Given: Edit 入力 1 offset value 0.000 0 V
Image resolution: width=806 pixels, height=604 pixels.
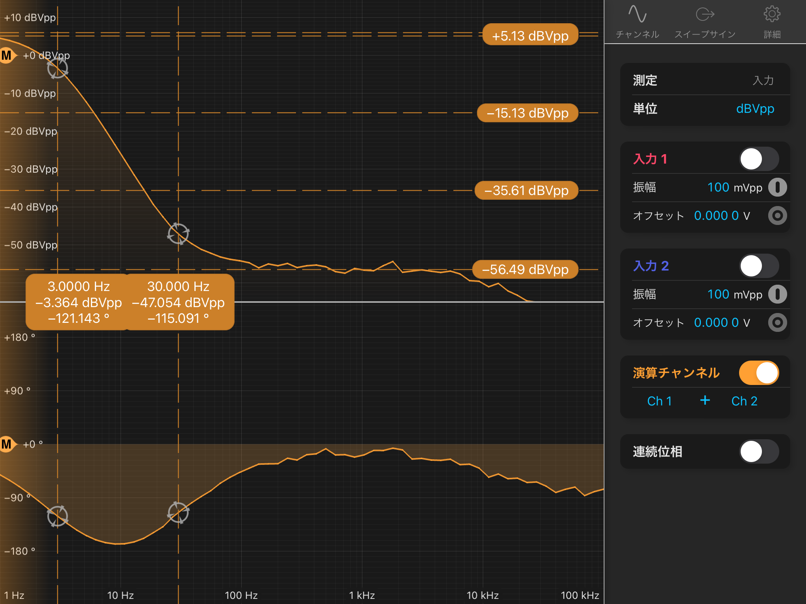Looking at the screenshot, I should point(722,215).
